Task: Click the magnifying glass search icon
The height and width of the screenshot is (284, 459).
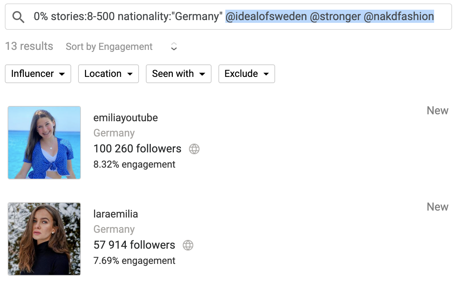Action: coord(18,17)
